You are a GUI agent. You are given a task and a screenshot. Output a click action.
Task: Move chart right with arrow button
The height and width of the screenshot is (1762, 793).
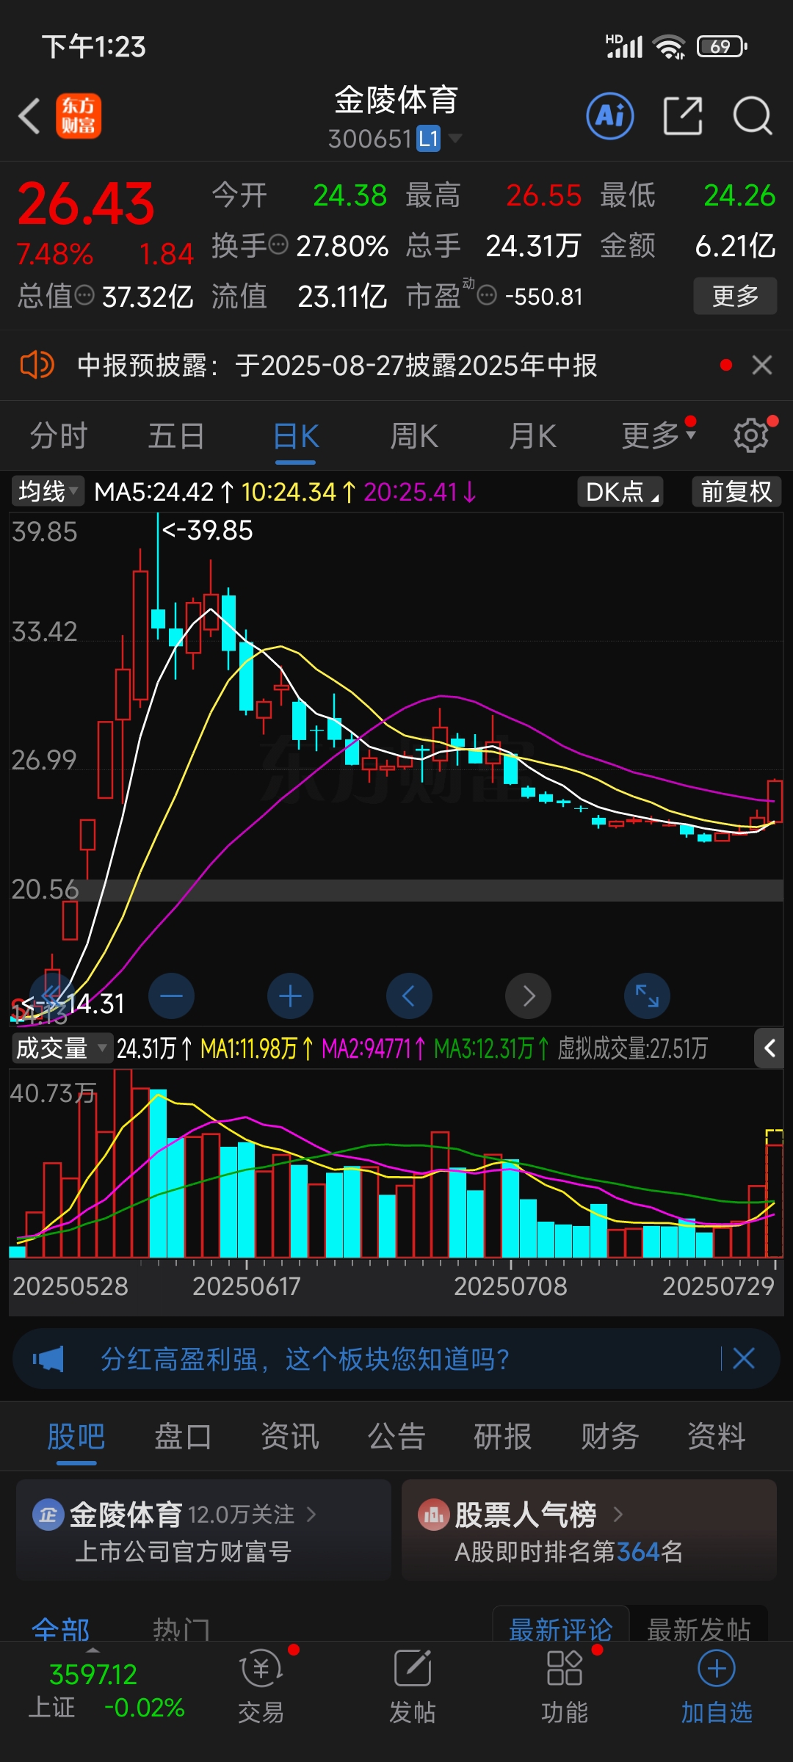(528, 996)
